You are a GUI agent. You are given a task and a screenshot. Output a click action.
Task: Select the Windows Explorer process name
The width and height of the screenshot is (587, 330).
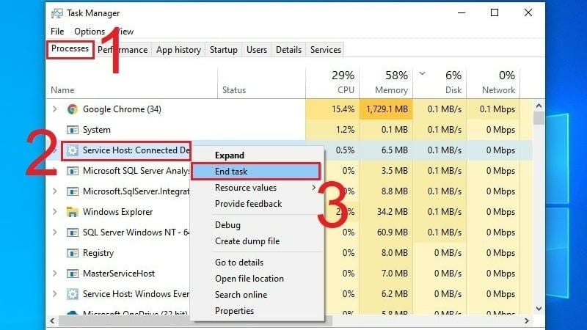[x=117, y=212]
